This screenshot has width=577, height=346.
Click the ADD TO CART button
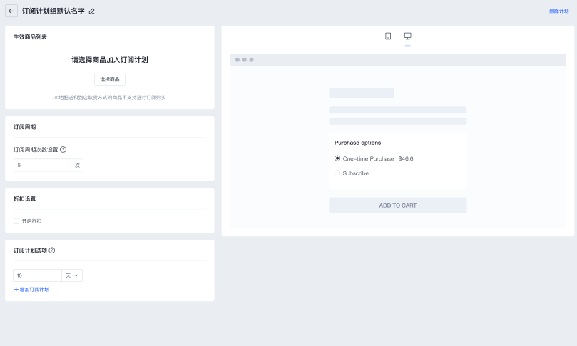coord(397,205)
